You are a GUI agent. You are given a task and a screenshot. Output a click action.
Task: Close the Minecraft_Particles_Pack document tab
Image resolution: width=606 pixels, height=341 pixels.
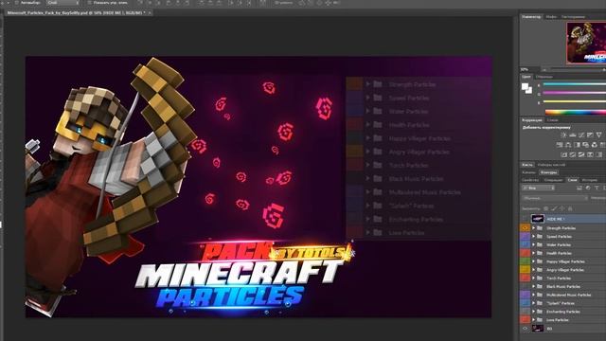[x=150, y=12]
